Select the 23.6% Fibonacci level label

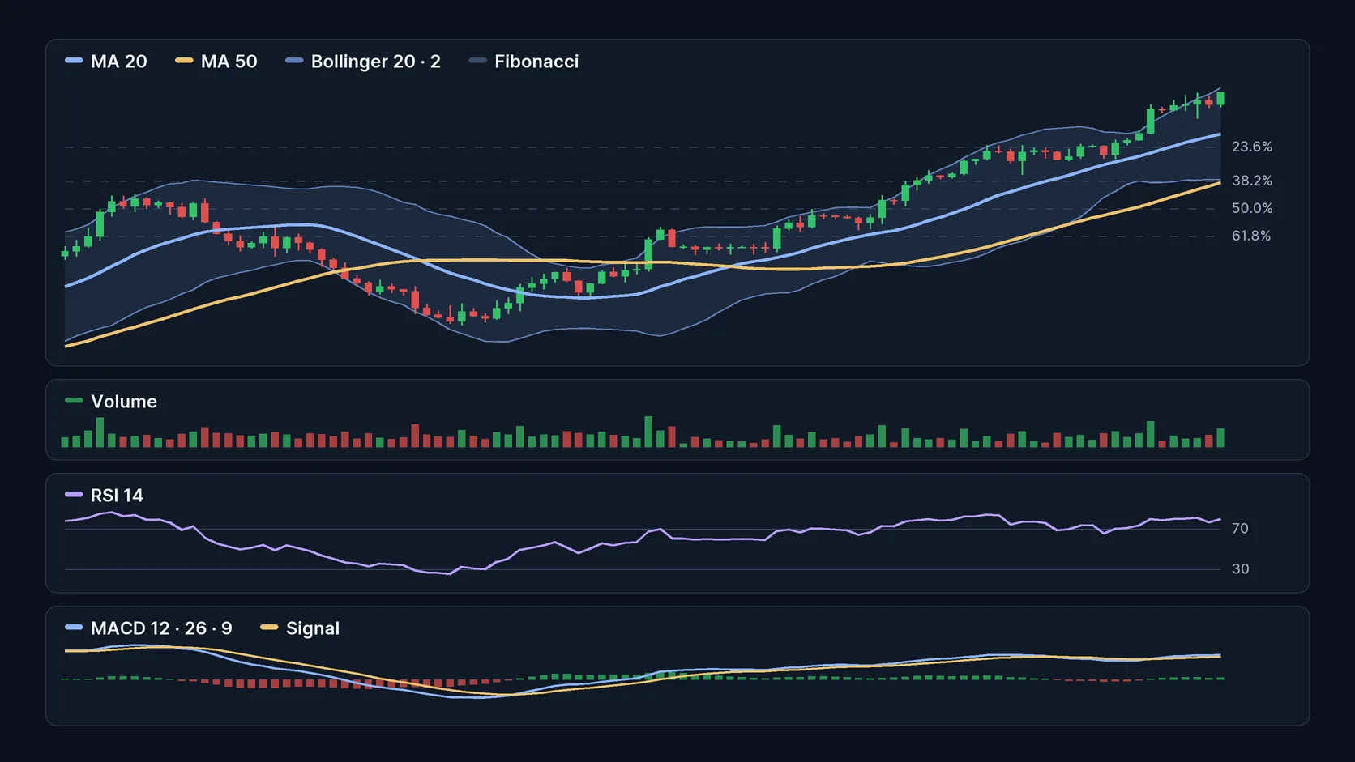pyautogui.click(x=1252, y=147)
